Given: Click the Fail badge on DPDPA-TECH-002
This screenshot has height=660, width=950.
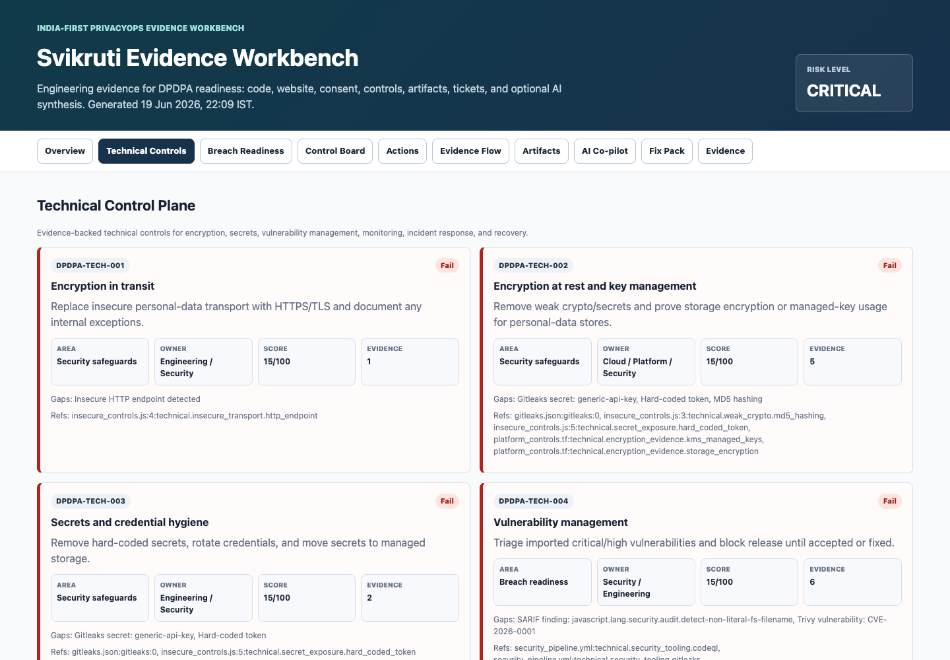Looking at the screenshot, I should tap(890, 265).
